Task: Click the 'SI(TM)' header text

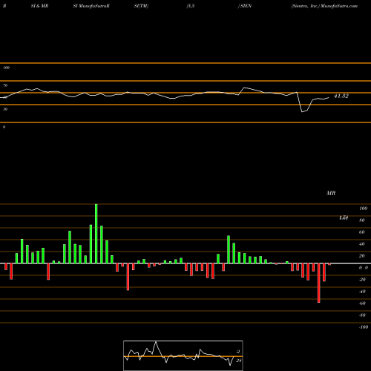Action: [x=141, y=6]
